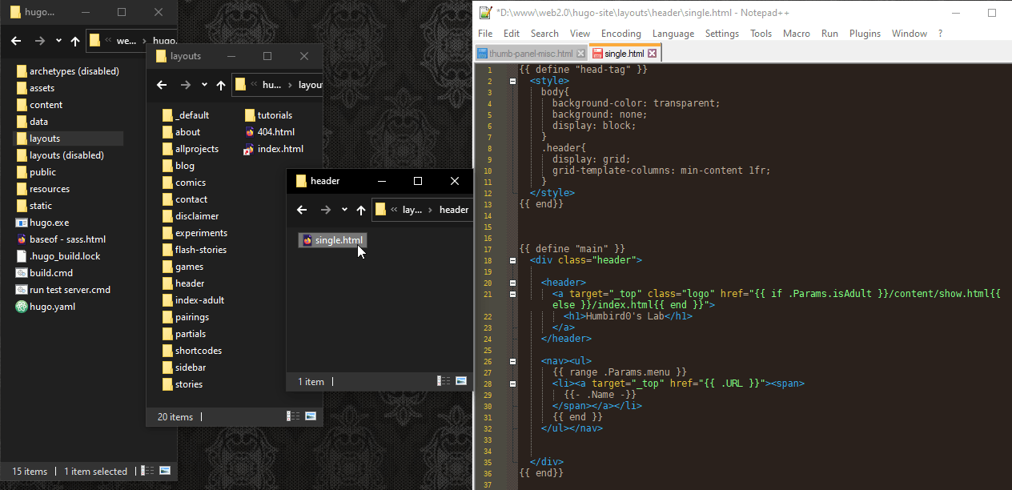Click the Up arrow in header window
1012x490 pixels.
(361, 210)
